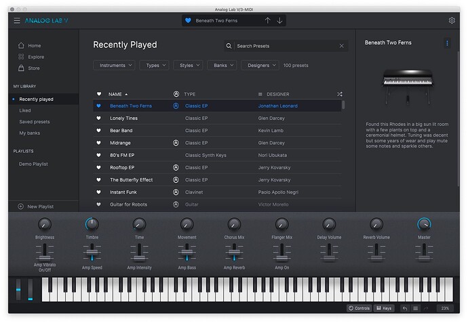The image size is (468, 323).
Task: Open Saved presets in library
Action: (35, 122)
